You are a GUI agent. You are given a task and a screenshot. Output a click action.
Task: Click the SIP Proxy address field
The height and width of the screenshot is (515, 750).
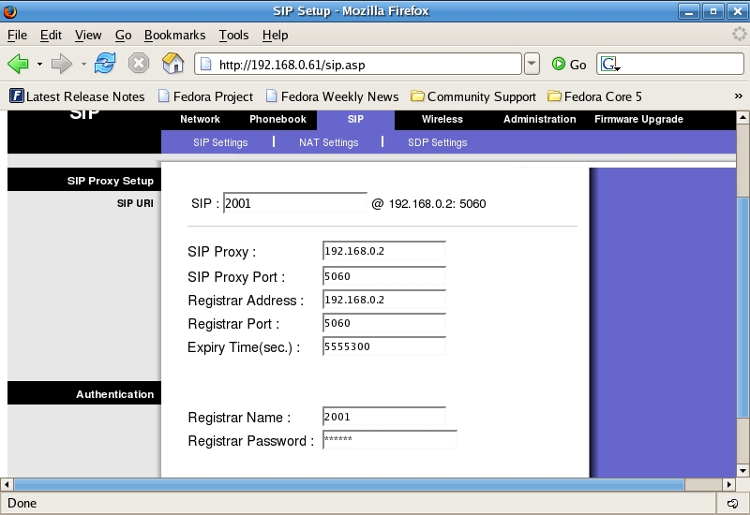click(x=383, y=252)
